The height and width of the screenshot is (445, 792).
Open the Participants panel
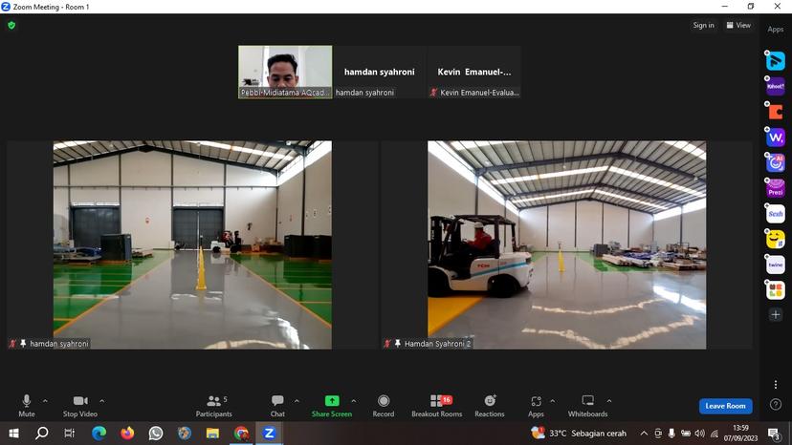[213, 406]
